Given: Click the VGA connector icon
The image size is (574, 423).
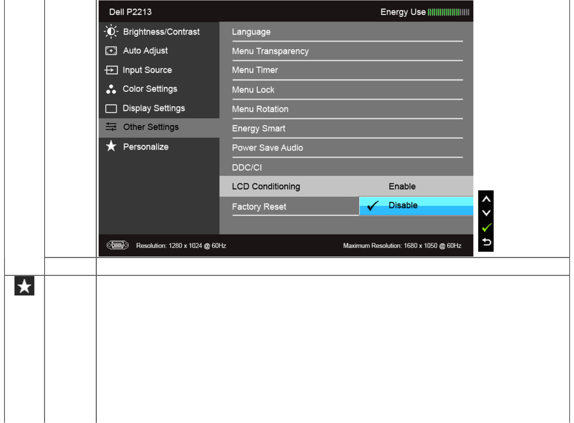Looking at the screenshot, I should pos(117,245).
